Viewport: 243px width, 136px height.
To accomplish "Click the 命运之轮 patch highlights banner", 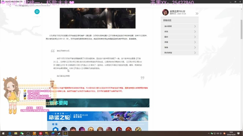I will [98, 116].
